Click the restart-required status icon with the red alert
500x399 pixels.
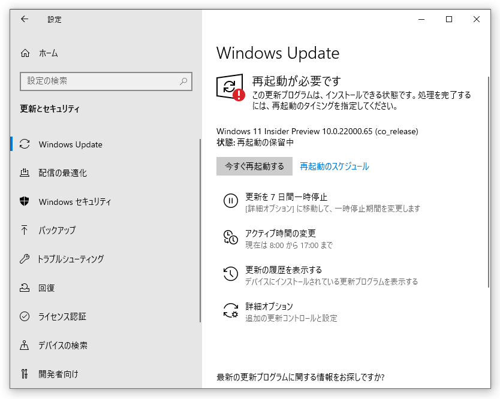click(x=230, y=87)
